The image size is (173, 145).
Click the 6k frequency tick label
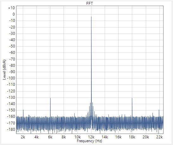(50, 137)
